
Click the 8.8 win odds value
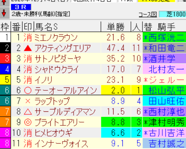[118, 122]
